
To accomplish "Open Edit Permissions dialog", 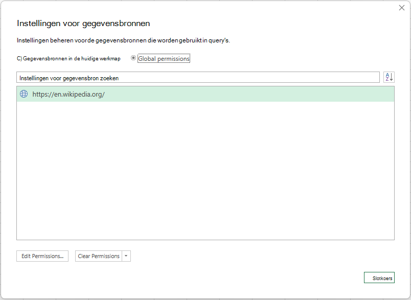I will [42, 256].
